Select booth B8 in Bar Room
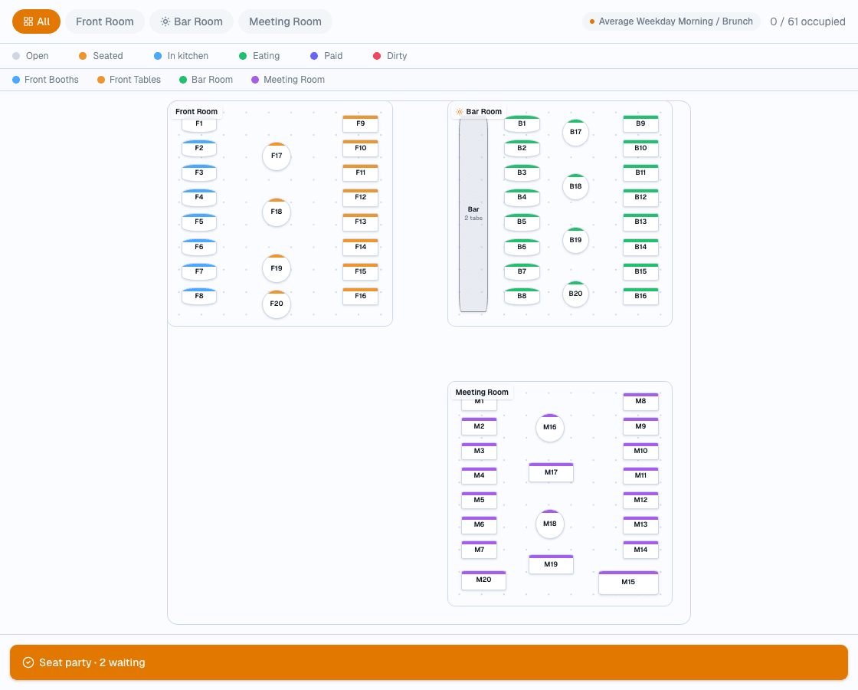The image size is (858, 690). [522, 296]
